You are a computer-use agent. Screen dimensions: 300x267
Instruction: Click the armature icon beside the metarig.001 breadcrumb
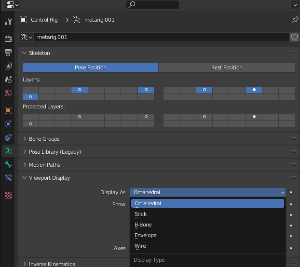pos(77,20)
